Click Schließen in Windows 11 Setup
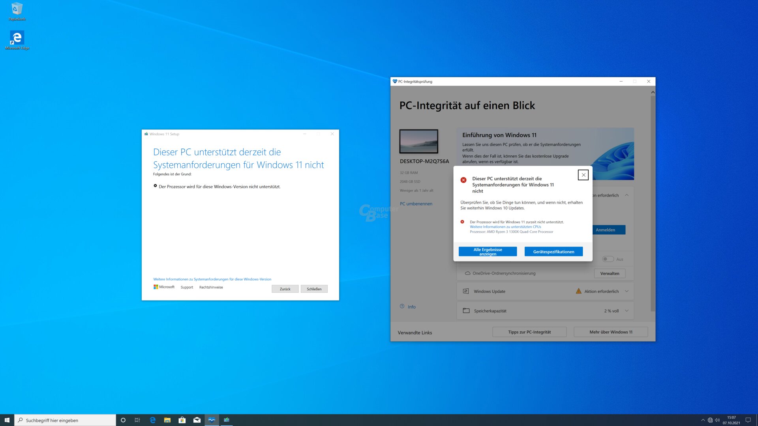 [x=314, y=289]
